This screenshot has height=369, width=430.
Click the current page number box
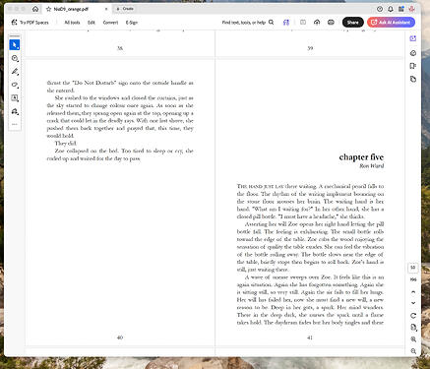click(x=413, y=268)
